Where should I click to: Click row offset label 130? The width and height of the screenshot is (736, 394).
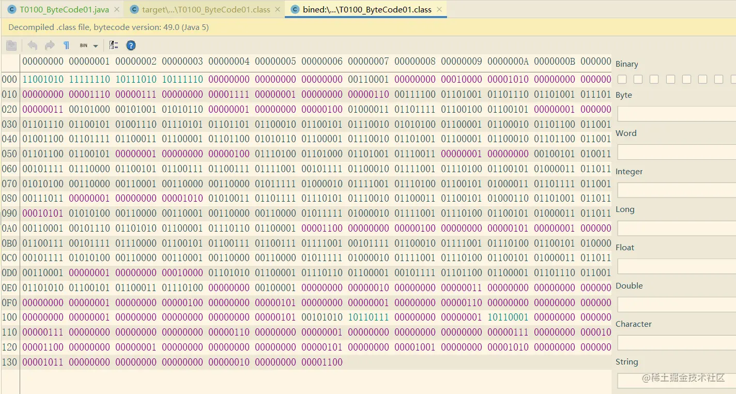click(x=10, y=362)
